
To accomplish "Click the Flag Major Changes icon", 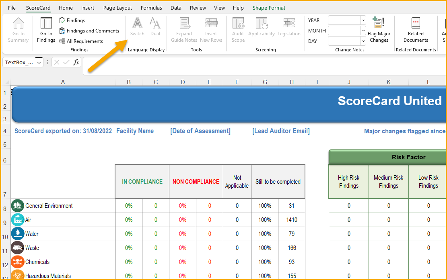I will pos(379,22).
